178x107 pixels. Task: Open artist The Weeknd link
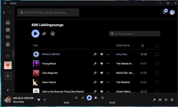[x=123, y=82]
